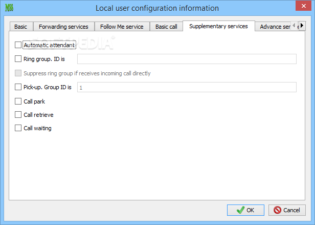
Task: Turn on Call retrieve
Action: (19, 115)
